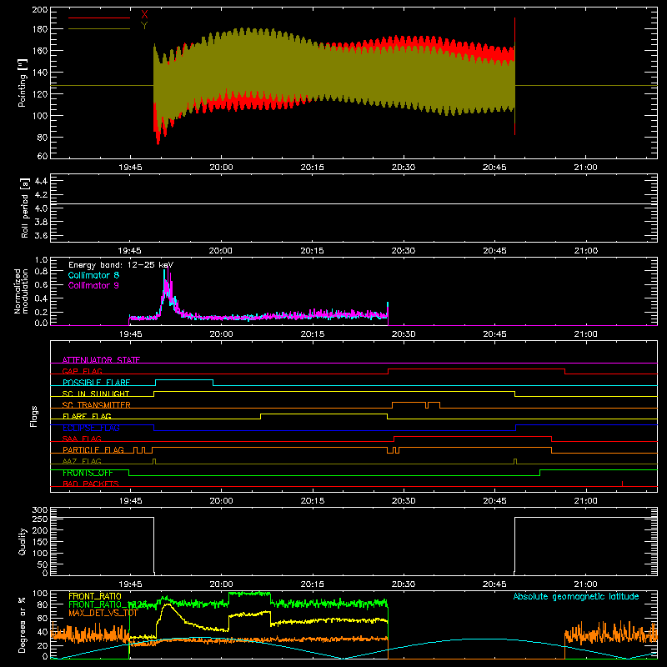Click the red legend line beside X
The width and height of the screenshot is (667, 667).
click(x=99, y=18)
